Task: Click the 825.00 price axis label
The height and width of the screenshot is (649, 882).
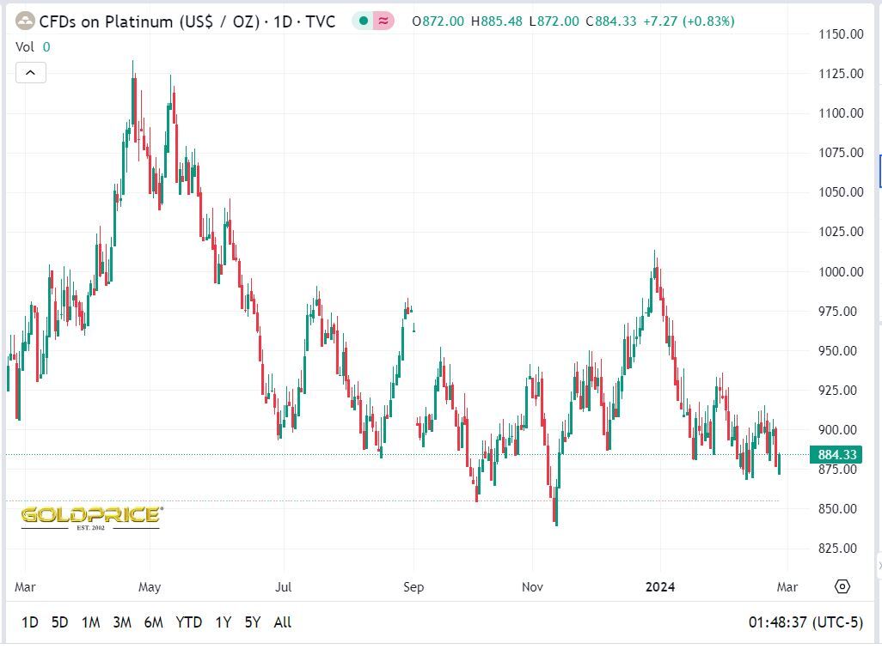Action: (x=837, y=548)
